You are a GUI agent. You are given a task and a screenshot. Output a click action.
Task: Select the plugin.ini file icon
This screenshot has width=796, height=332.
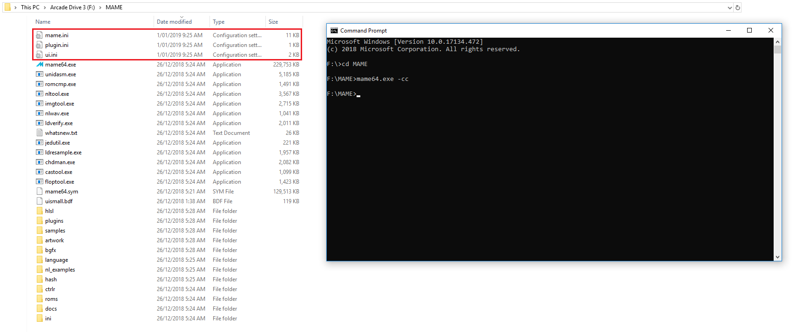coord(40,45)
